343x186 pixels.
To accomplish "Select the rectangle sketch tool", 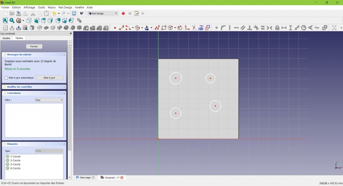I will [x=164, y=28].
